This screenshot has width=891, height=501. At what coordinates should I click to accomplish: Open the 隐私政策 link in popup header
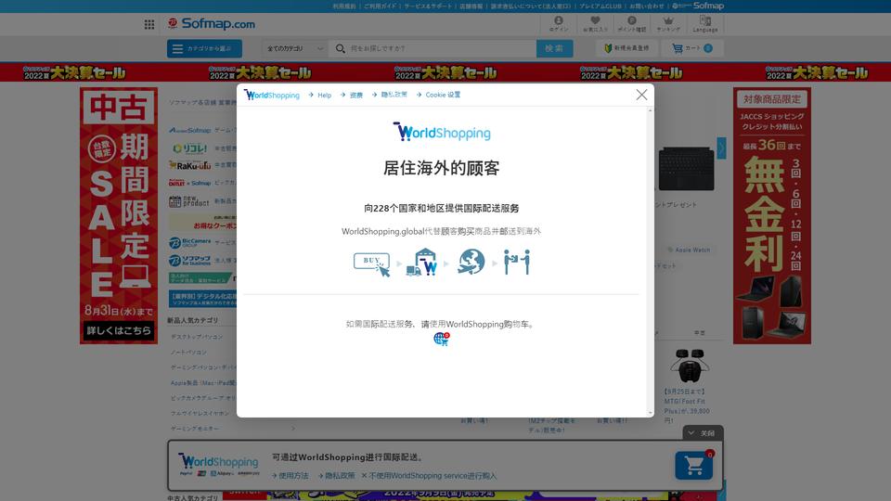pos(394,95)
